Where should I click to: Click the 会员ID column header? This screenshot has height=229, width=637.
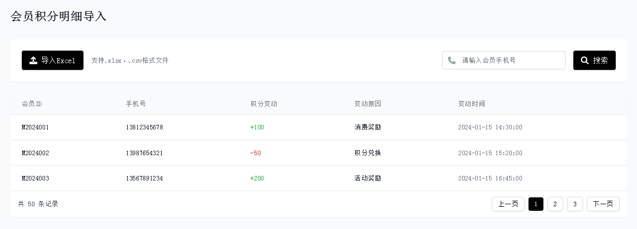pyautogui.click(x=32, y=104)
